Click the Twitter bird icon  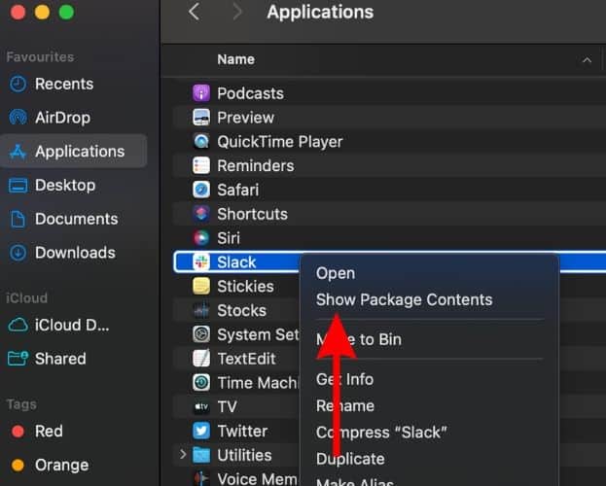point(201,431)
